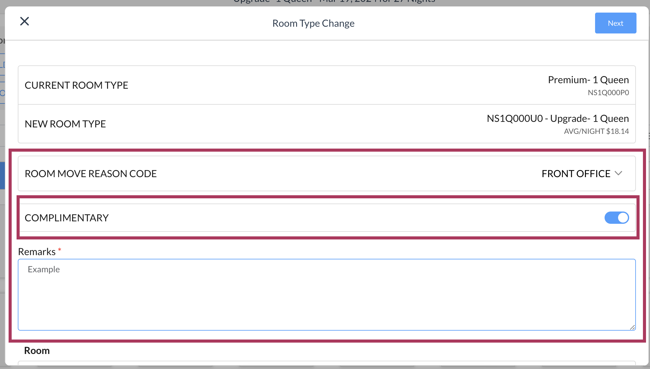Click the COMPLIMENTARY label text
Image resolution: width=650 pixels, height=369 pixels.
pos(67,218)
